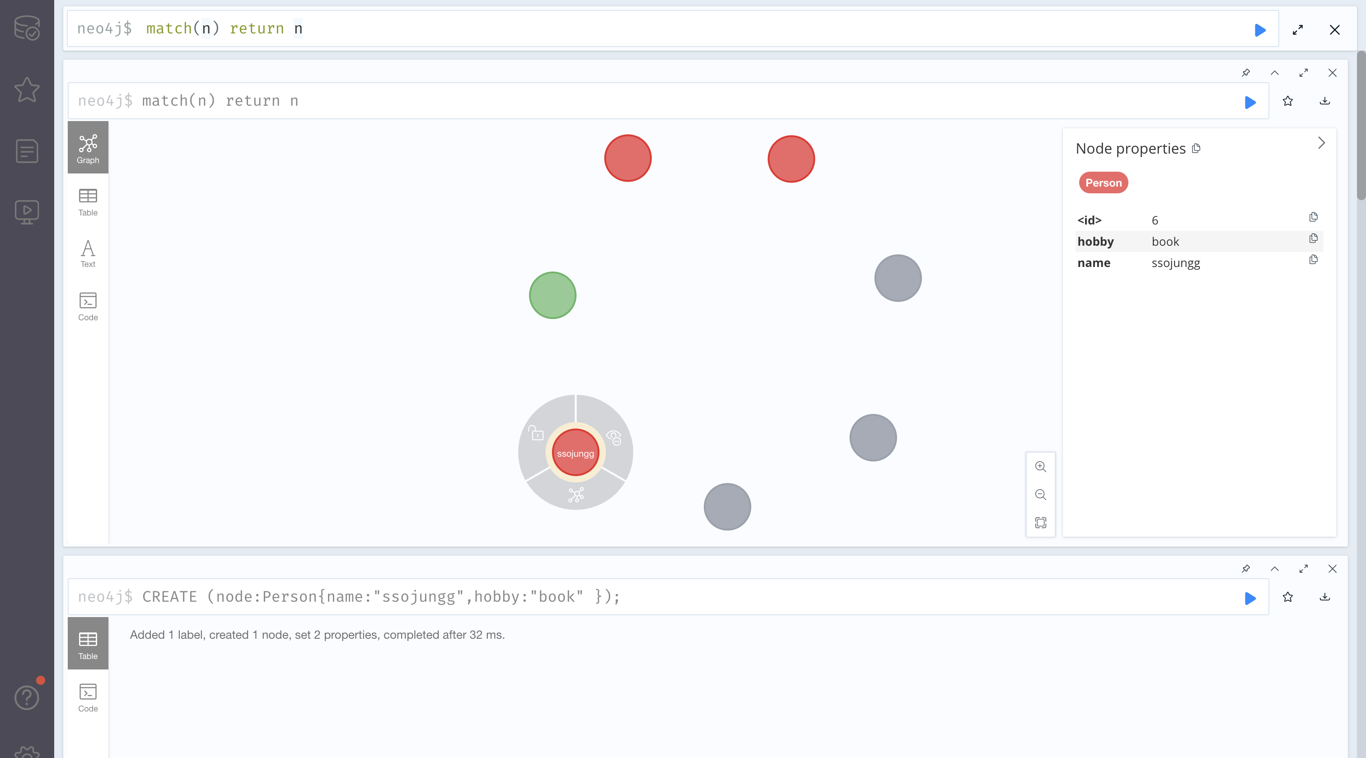Pin the match(n) result frame

tap(1246, 73)
